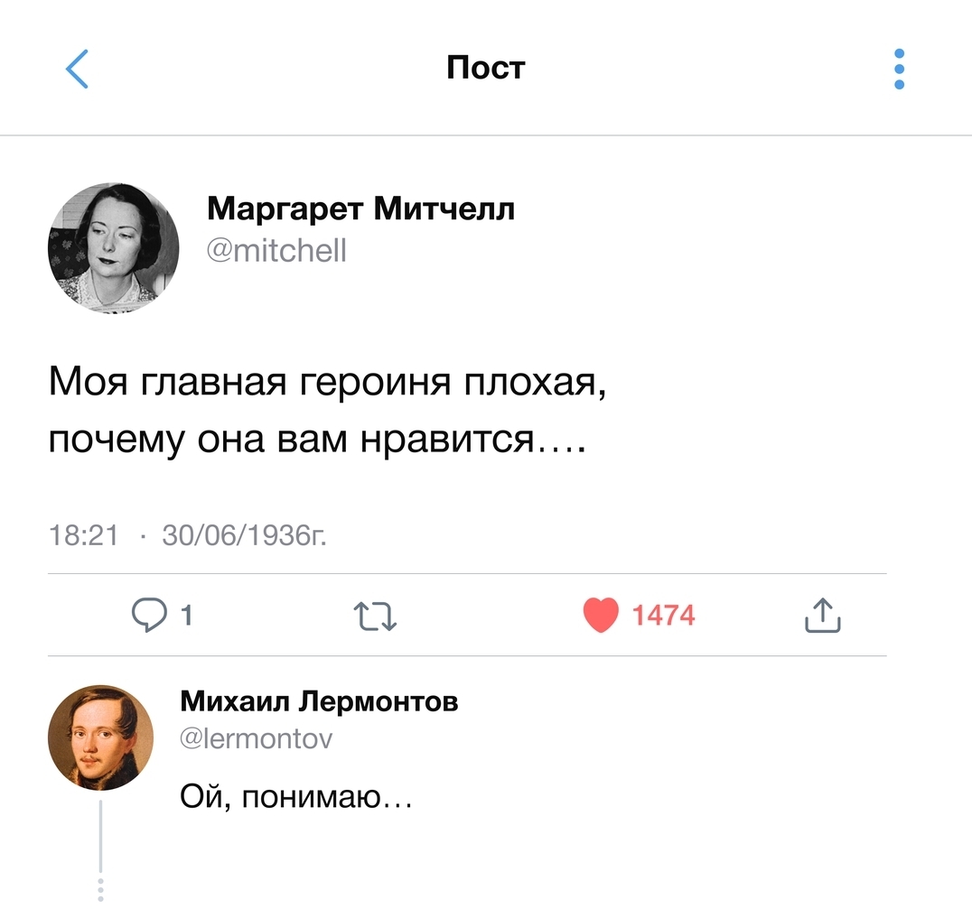Tap the 18:21 post timestamp
The image size is (972, 909).
(x=83, y=535)
